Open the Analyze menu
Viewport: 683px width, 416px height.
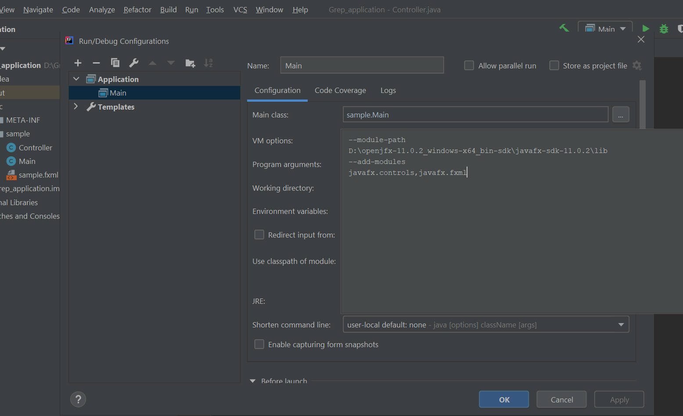102,10
